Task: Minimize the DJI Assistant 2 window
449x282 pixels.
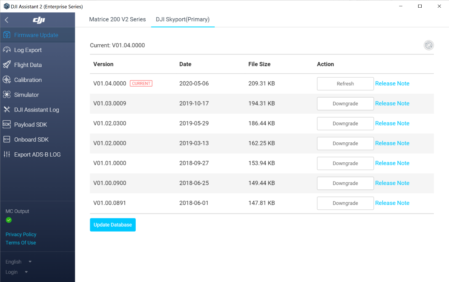Action: pos(400,6)
